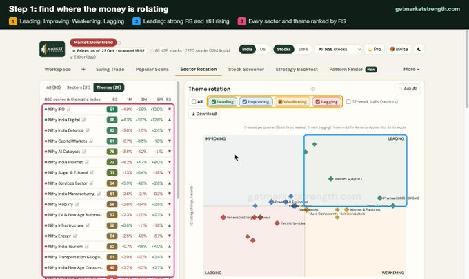This screenshot has width=469, height=279.
Task: Open chart icon for Nifty India Manufacturing
Action: pyautogui.click(x=99, y=194)
